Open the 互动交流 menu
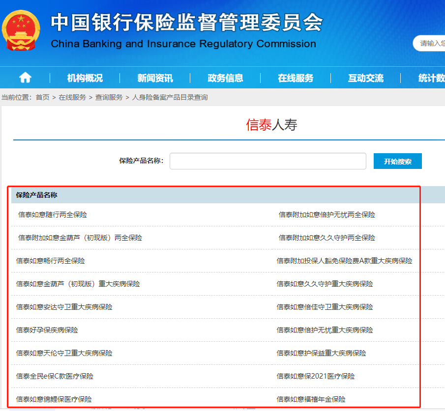This screenshot has height=411, width=445. tap(366, 78)
